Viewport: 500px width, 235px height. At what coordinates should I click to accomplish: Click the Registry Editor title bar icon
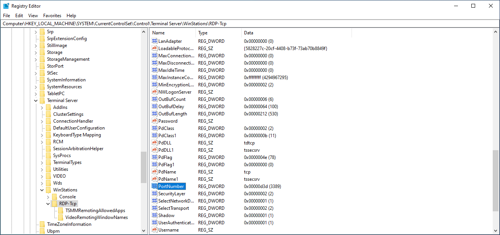(x=6, y=6)
